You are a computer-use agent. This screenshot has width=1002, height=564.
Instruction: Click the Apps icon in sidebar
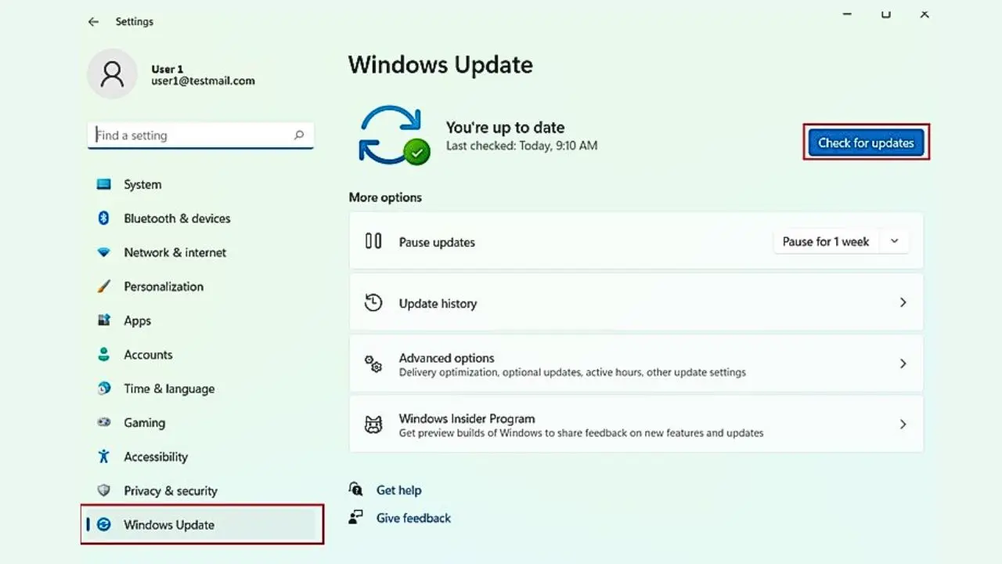click(x=103, y=320)
